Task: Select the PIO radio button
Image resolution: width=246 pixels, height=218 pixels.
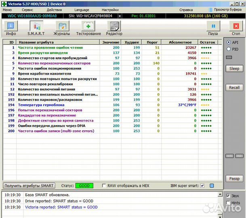Action: tap(229, 49)
